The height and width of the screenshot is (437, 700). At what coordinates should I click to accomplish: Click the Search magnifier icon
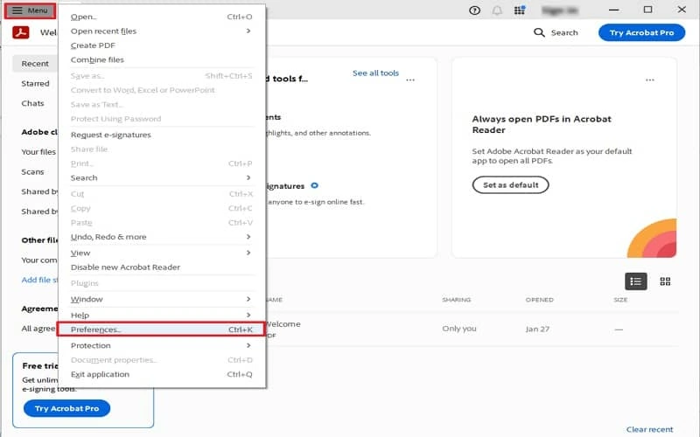pos(539,32)
